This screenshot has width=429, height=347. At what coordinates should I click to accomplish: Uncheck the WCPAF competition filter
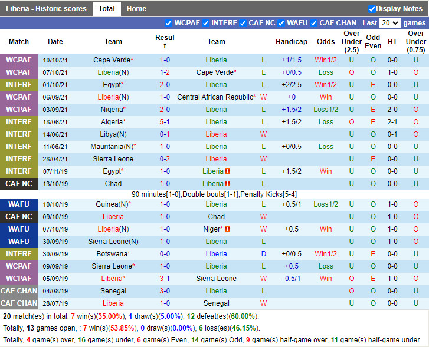(x=169, y=23)
